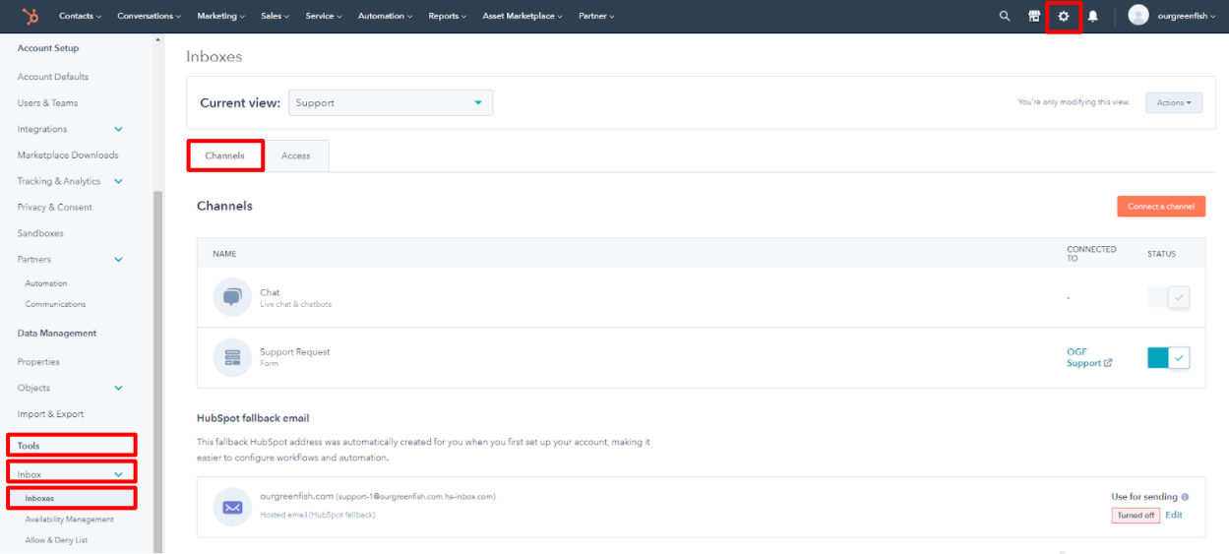Switch to the Access tab
The width and height of the screenshot is (1229, 554).
click(295, 155)
